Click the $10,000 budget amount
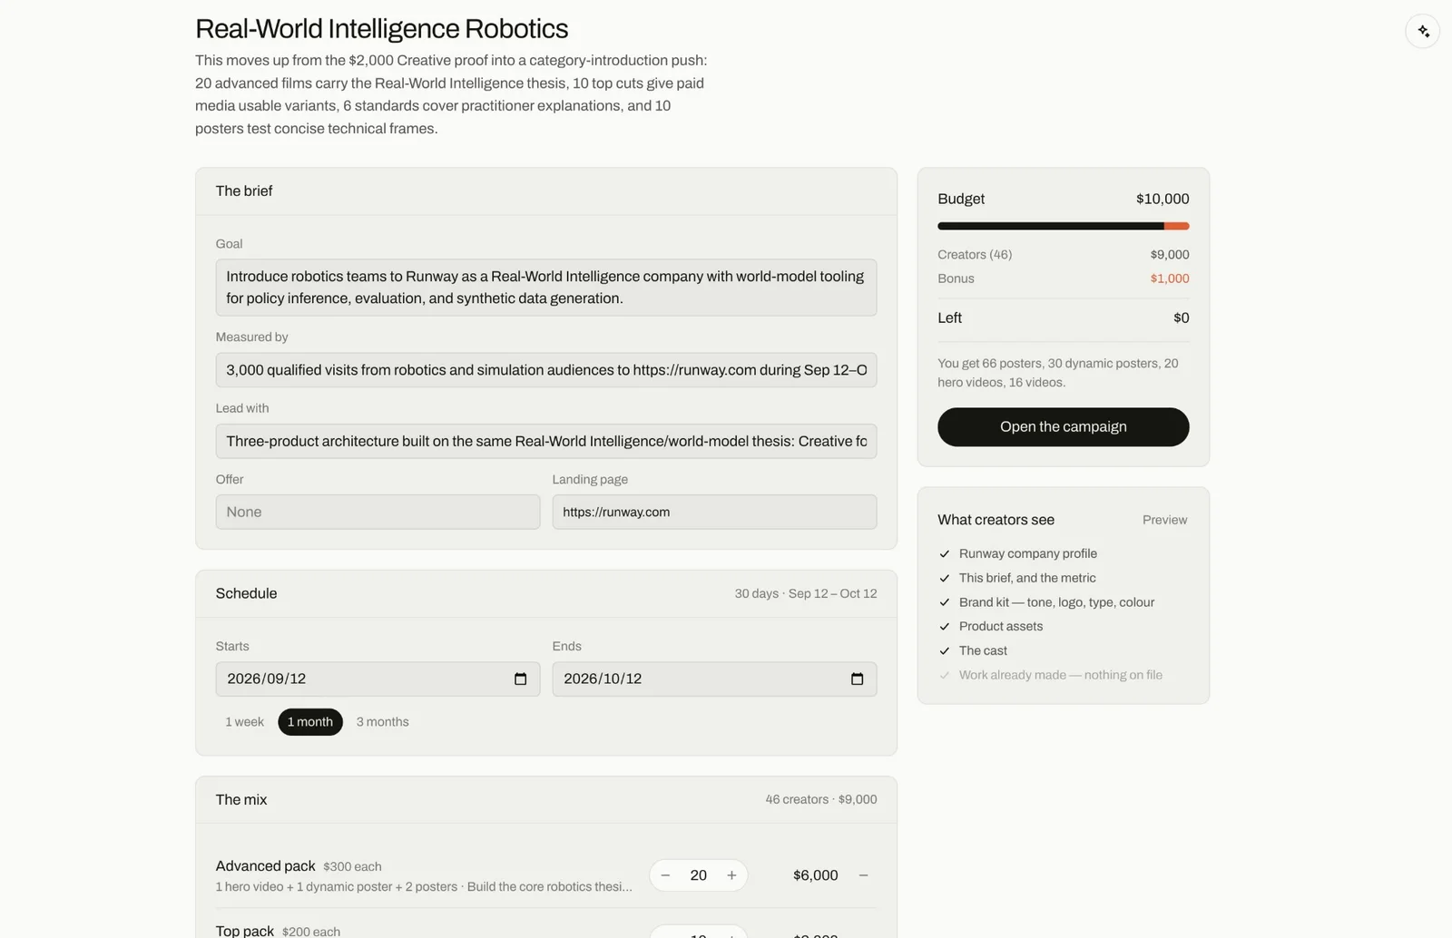The height and width of the screenshot is (938, 1452). 1163,199
